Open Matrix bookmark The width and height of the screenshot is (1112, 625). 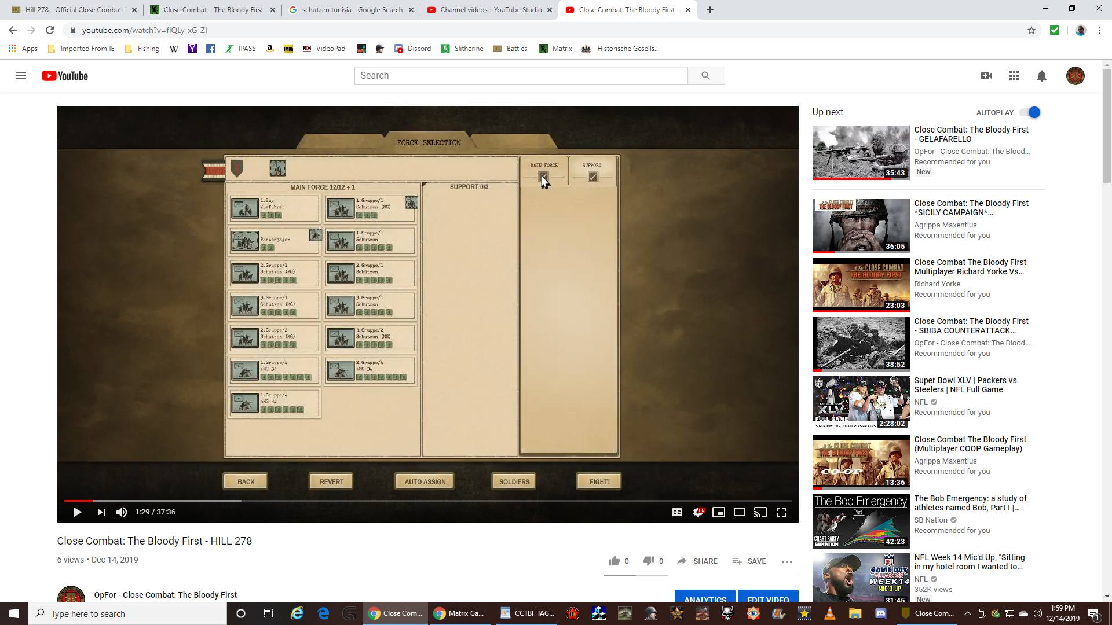[x=555, y=49]
